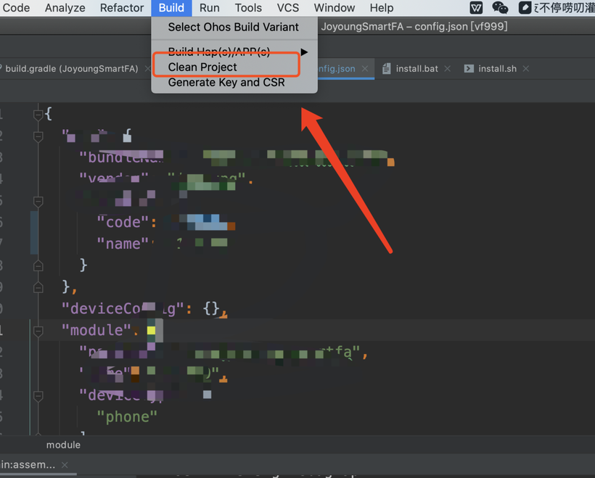Switch to build.gradle (JoyoungSmartFA) tab

pyautogui.click(x=72, y=69)
